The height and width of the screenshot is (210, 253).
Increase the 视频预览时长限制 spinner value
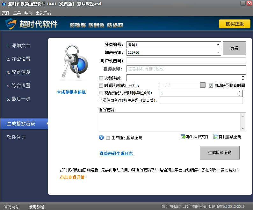[240, 92]
